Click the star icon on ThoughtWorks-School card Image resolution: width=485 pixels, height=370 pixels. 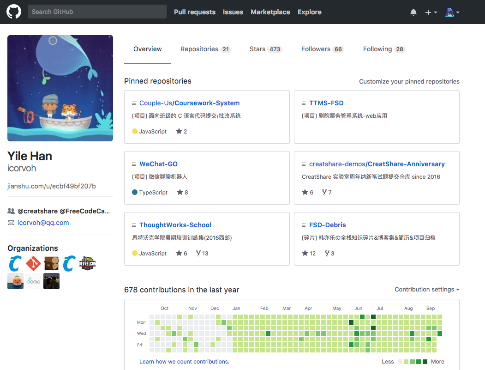click(x=179, y=253)
